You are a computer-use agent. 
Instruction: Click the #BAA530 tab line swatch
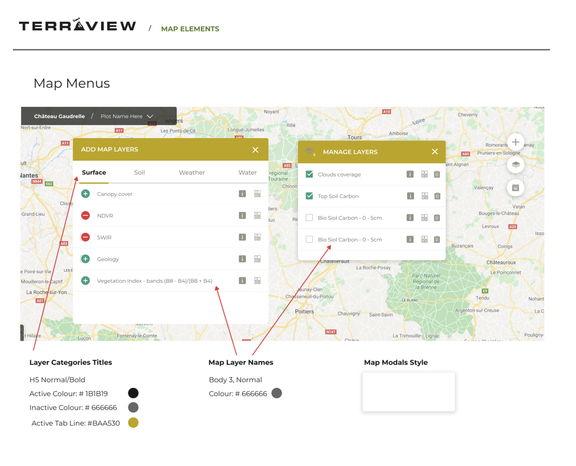pos(133,423)
